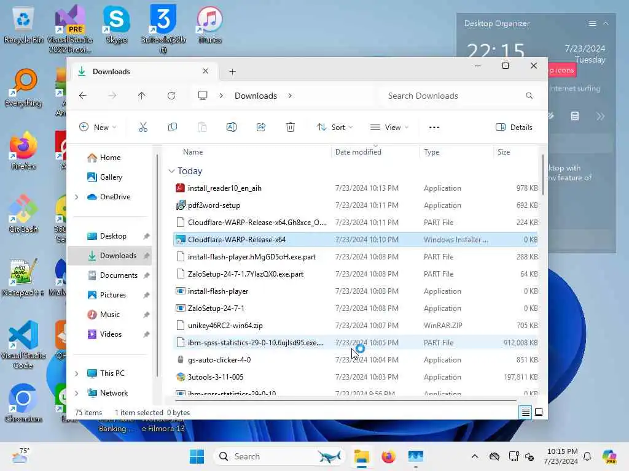
Task: Expand Network tree node
Action: tap(76, 393)
